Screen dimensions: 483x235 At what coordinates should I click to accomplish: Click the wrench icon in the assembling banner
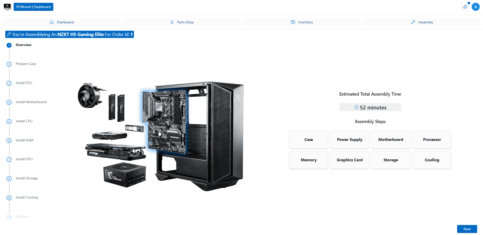pyautogui.click(x=9, y=34)
